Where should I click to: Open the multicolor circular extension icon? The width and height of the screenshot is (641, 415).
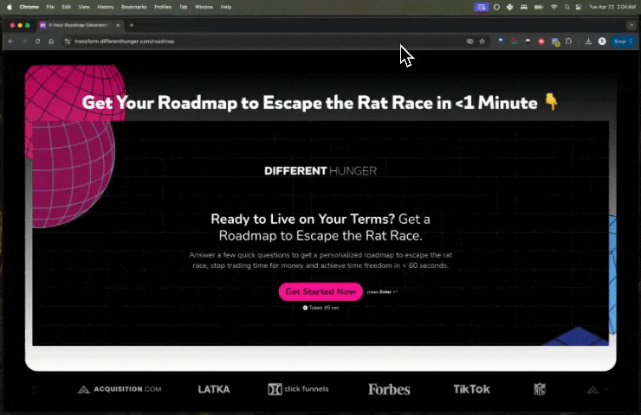click(x=515, y=41)
